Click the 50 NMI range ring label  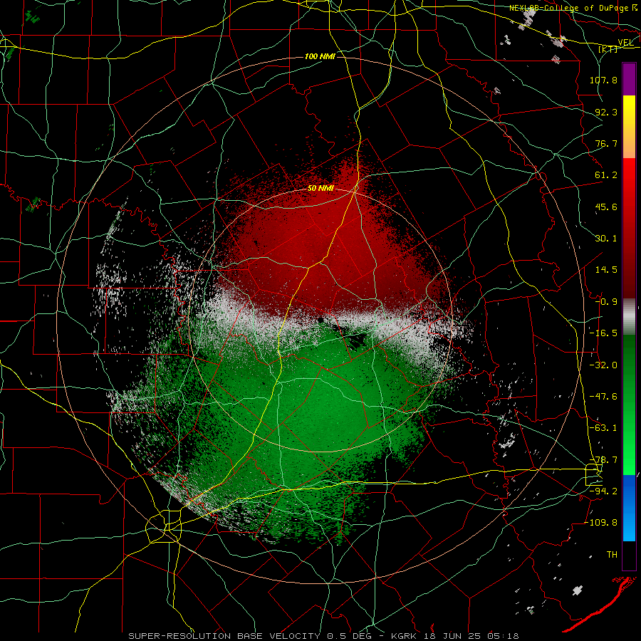click(x=321, y=189)
